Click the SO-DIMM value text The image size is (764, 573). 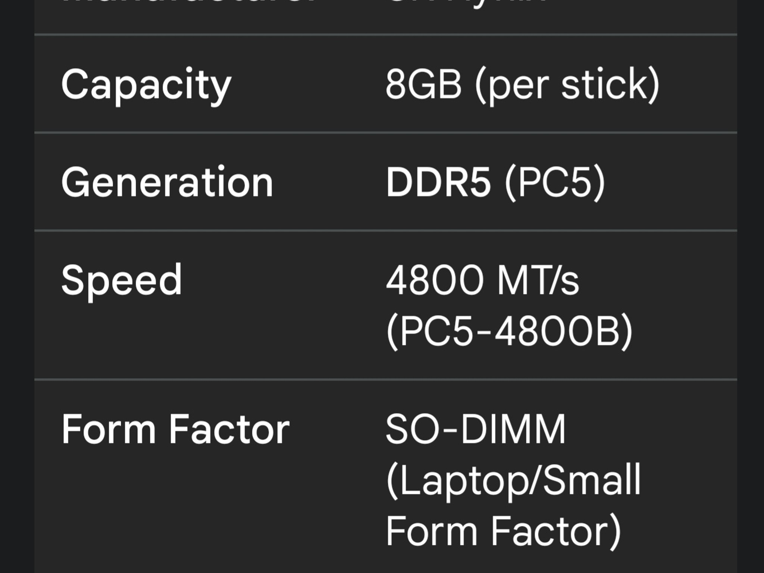476,429
